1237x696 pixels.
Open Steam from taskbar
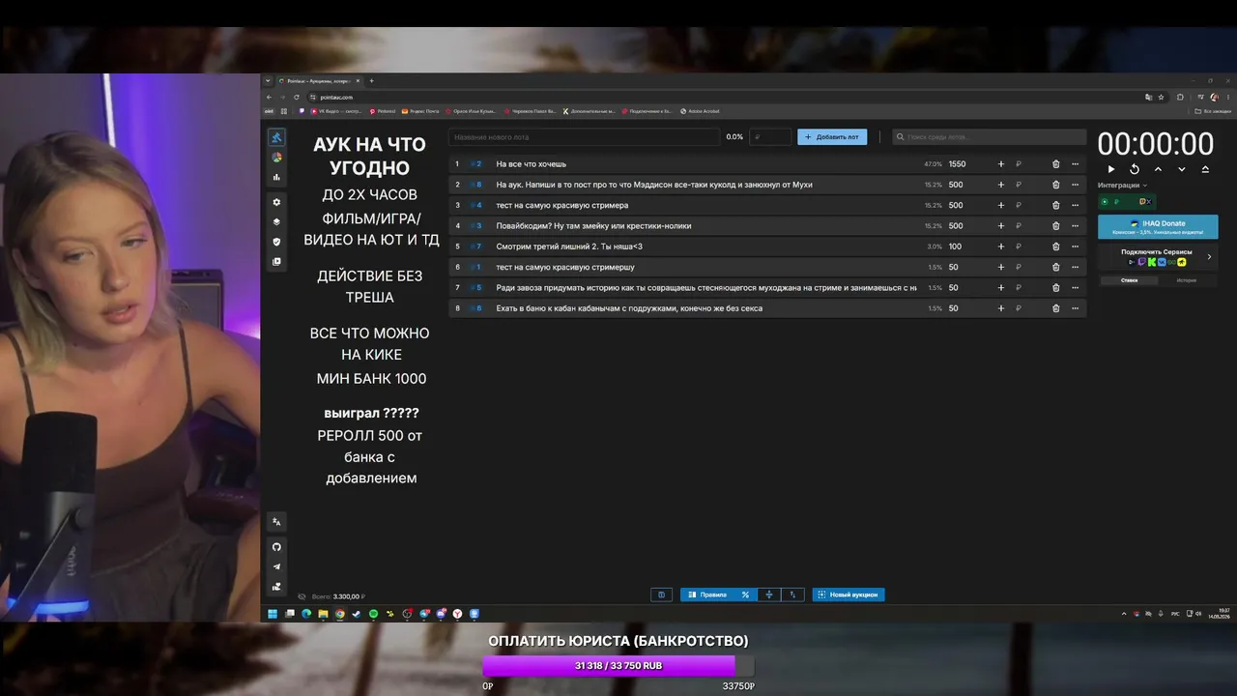click(357, 614)
